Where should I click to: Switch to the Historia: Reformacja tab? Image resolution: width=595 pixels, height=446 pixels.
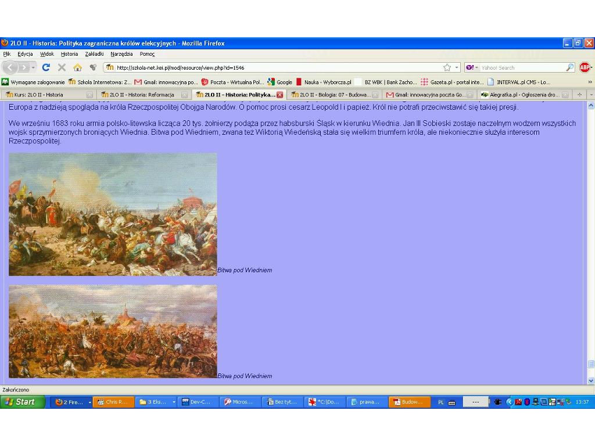(144, 95)
